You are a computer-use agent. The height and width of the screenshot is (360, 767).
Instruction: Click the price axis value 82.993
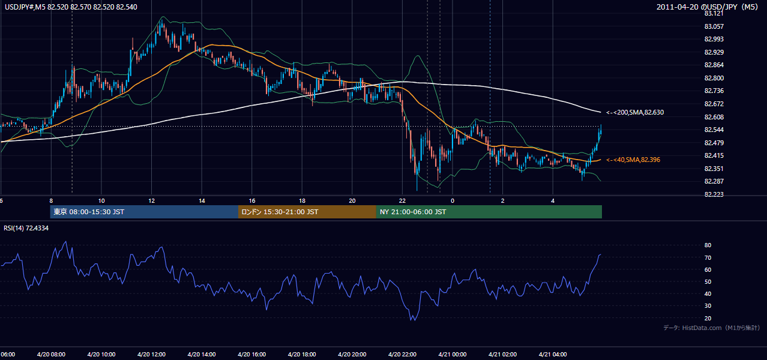714,39
